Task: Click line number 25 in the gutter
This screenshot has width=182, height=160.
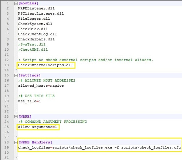Action: (7, 127)
